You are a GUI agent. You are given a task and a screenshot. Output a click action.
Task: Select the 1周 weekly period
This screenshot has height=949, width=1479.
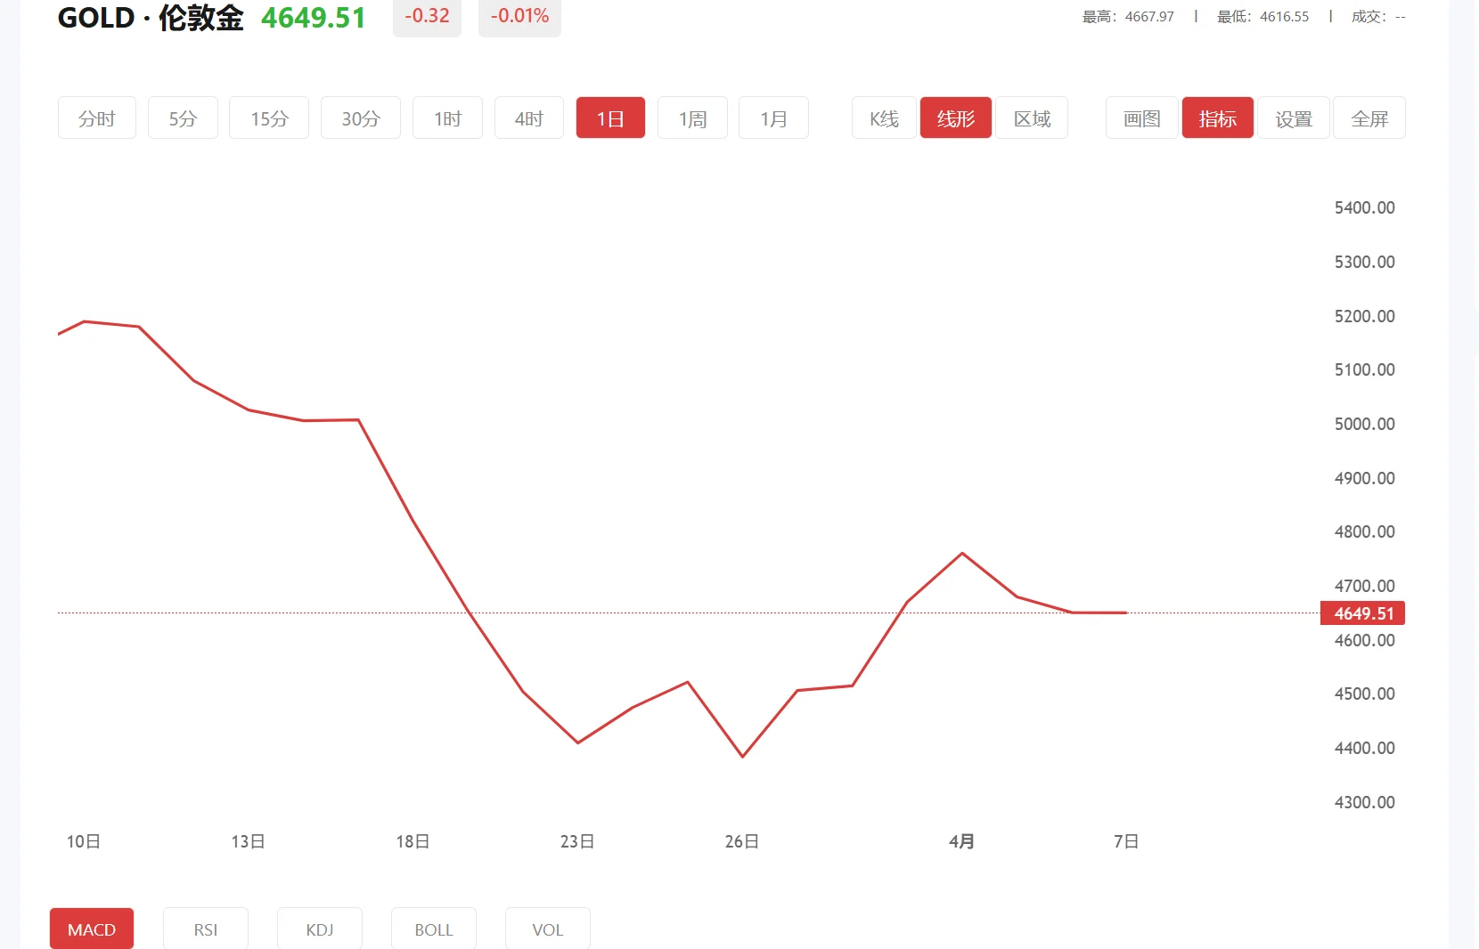click(692, 118)
